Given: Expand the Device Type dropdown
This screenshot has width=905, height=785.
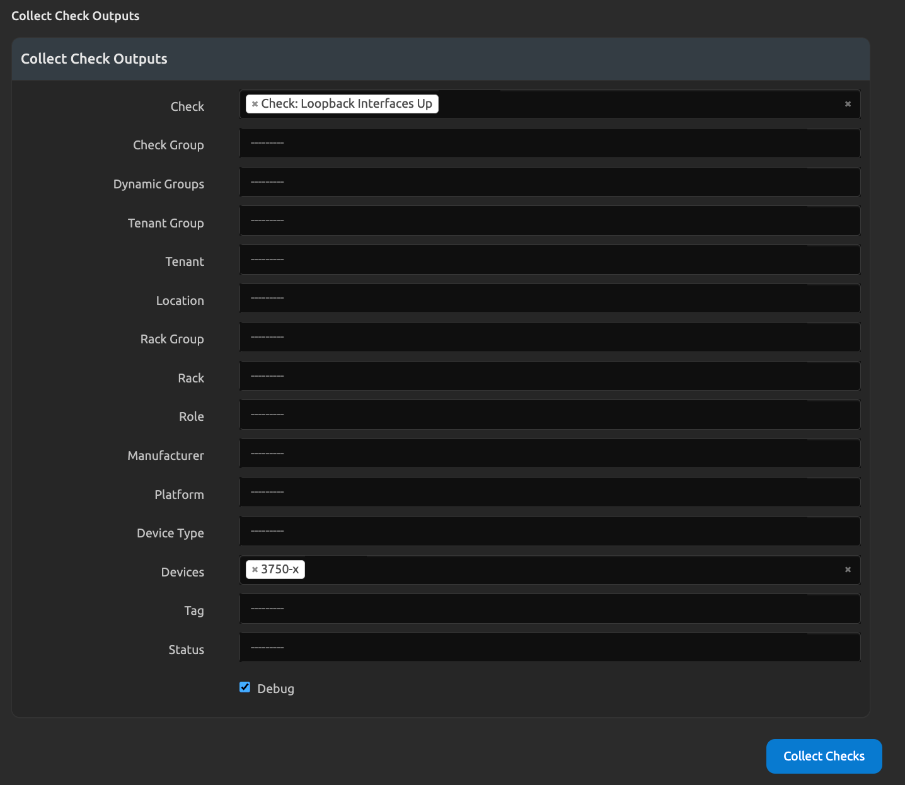Looking at the screenshot, I should [550, 532].
